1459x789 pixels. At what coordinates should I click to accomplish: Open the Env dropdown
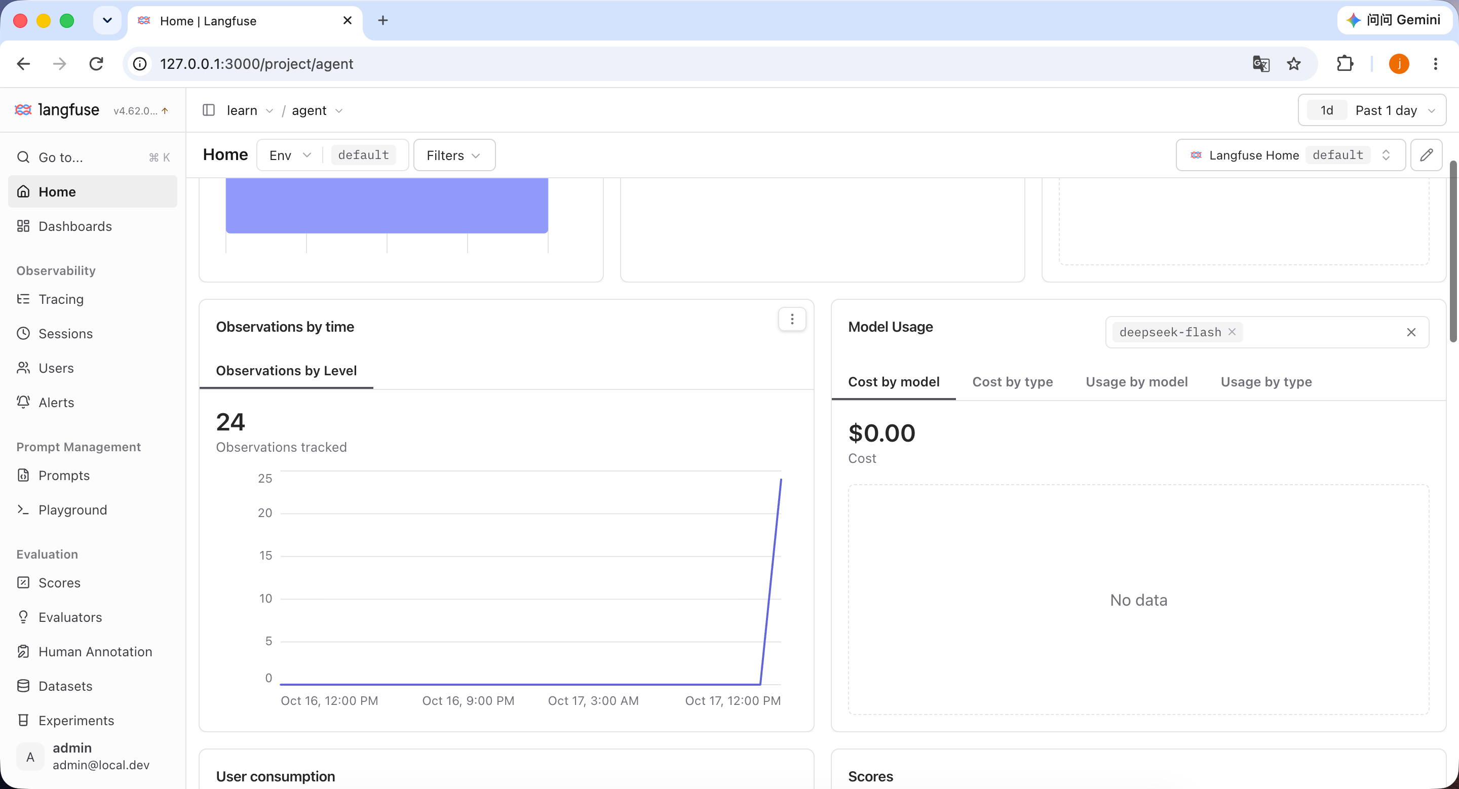click(x=290, y=155)
